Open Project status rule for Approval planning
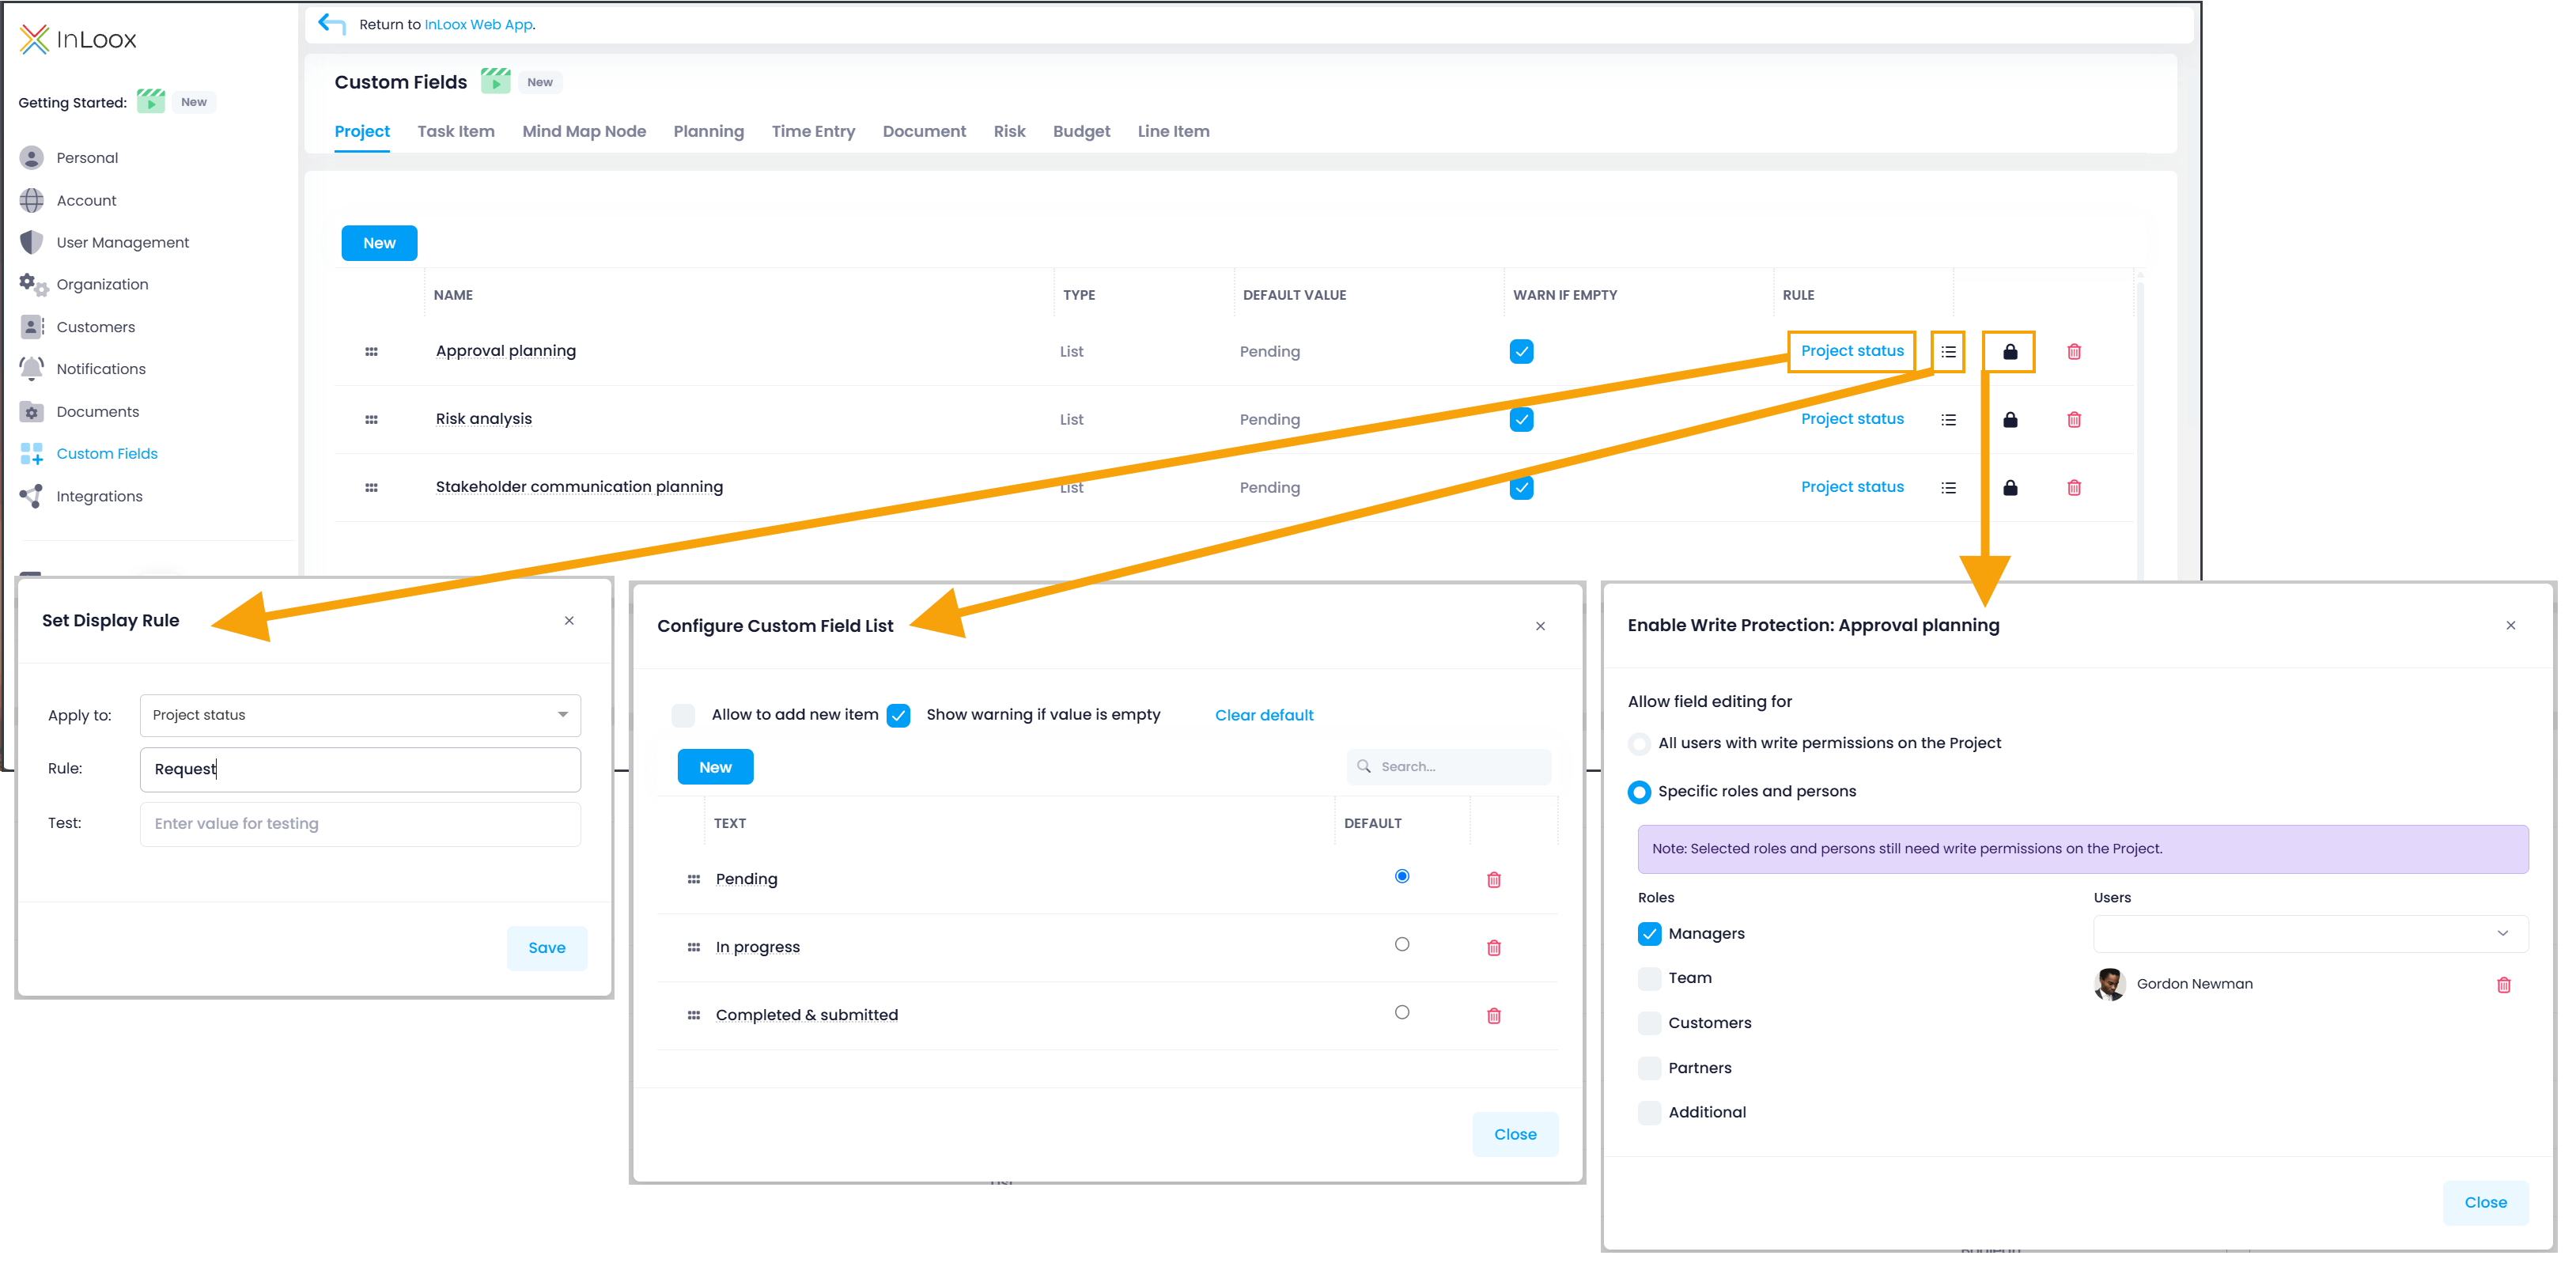The image size is (2576, 1263). coord(1852,351)
